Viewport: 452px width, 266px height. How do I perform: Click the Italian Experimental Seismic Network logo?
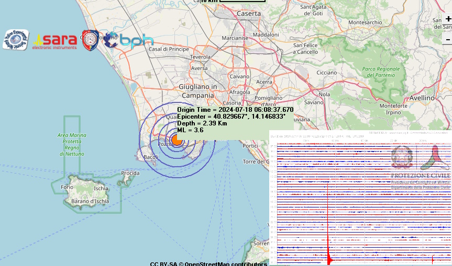click(x=16, y=40)
